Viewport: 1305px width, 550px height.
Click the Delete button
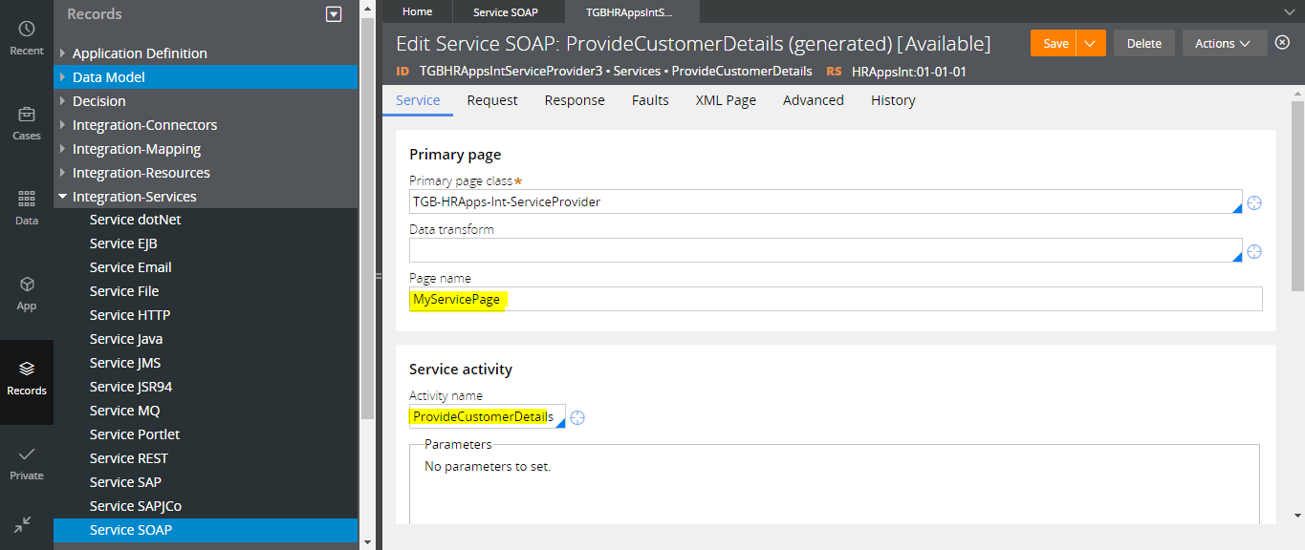point(1143,43)
